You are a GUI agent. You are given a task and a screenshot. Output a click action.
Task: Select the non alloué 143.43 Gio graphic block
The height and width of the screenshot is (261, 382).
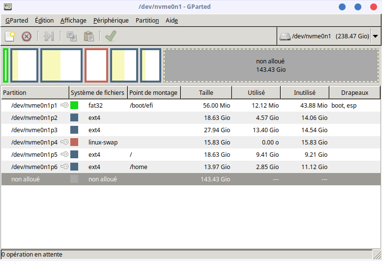[x=270, y=65]
